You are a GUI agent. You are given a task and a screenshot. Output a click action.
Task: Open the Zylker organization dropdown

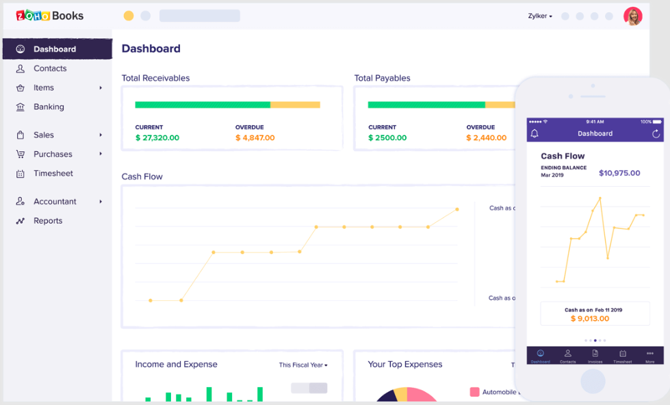[540, 16]
